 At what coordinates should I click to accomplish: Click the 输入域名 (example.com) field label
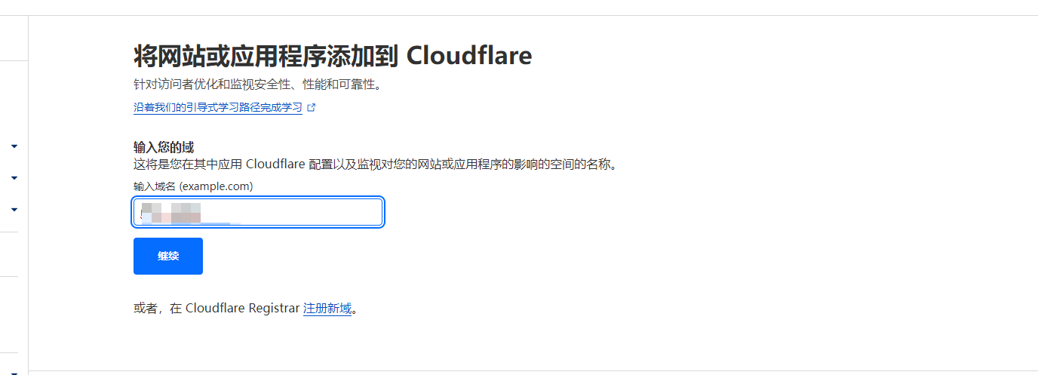[193, 186]
